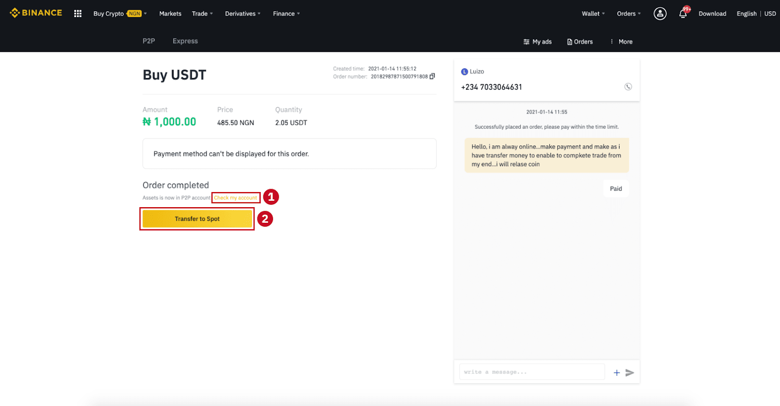Click the seller name Luizo
The width and height of the screenshot is (780, 406).
(x=477, y=72)
